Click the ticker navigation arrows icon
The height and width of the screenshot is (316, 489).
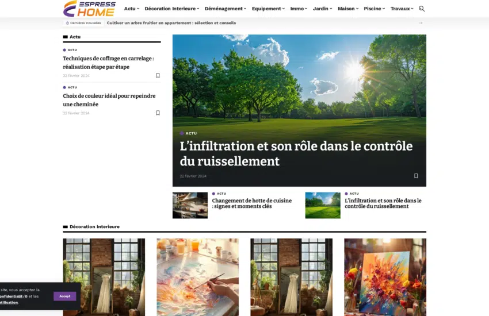[421, 23]
